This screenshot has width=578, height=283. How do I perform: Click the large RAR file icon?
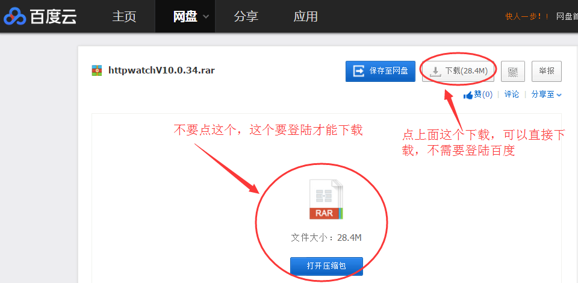tap(326, 199)
